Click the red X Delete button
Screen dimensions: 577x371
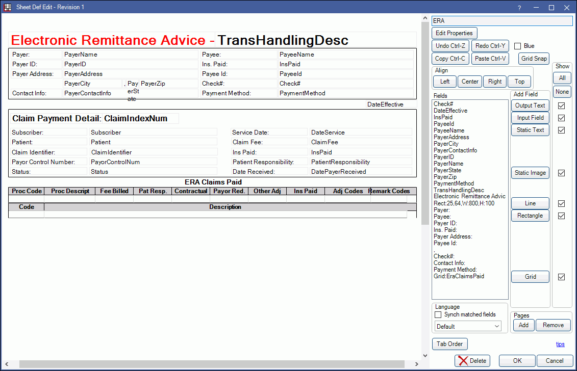point(472,361)
